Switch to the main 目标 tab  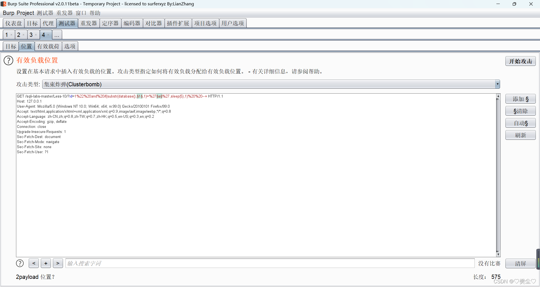pyautogui.click(x=32, y=23)
